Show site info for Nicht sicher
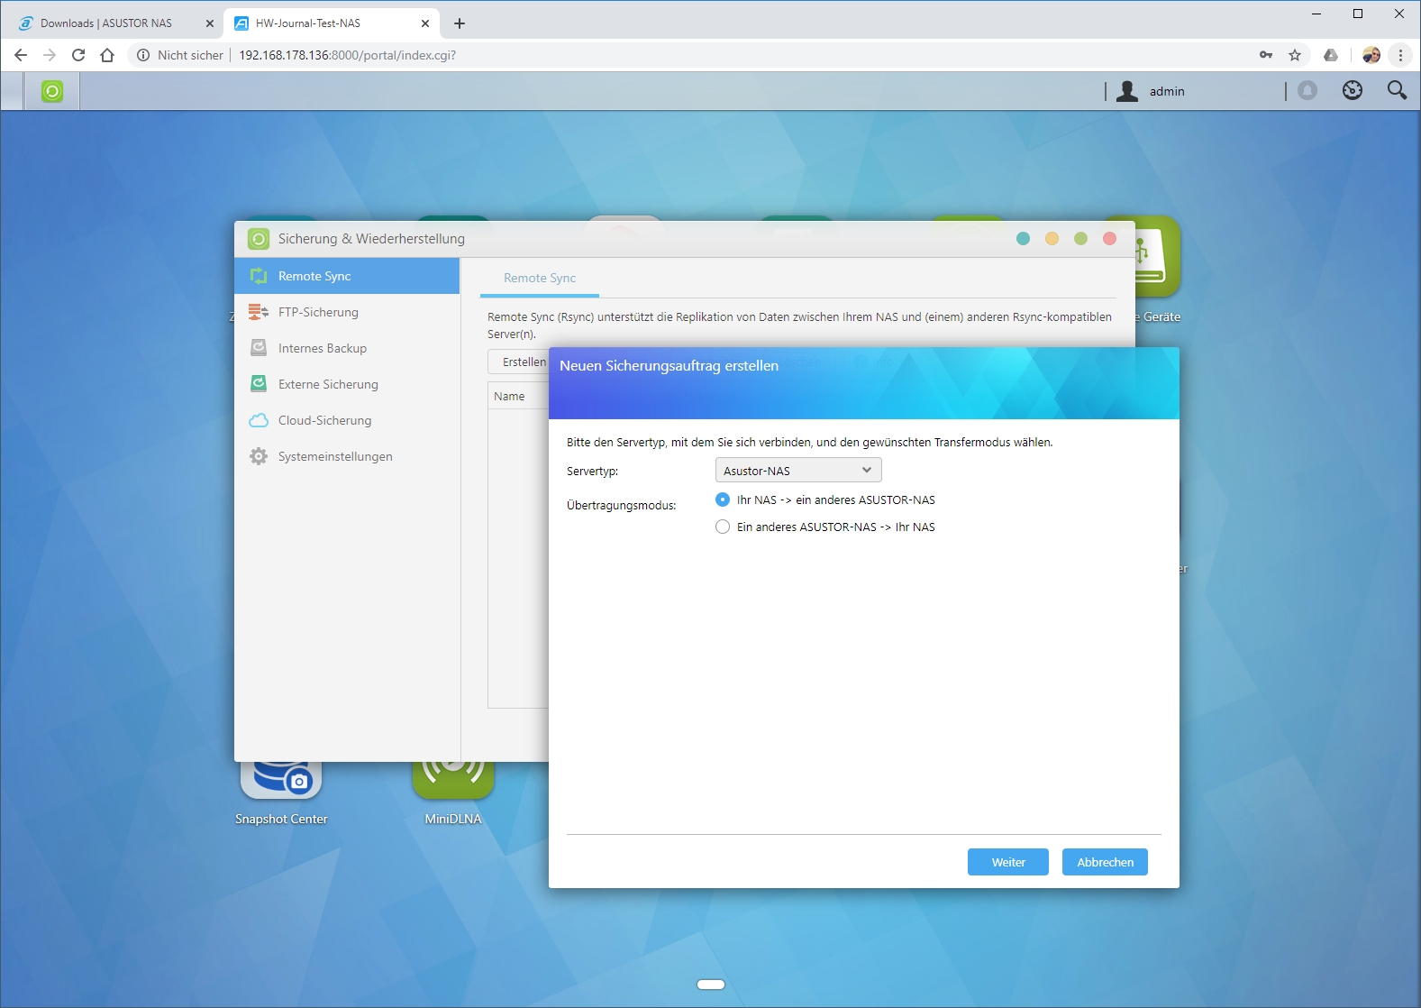Viewport: 1421px width, 1008px height. coord(179,55)
